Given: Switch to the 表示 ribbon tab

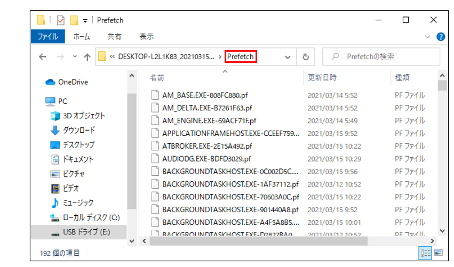Looking at the screenshot, I should 147,37.
